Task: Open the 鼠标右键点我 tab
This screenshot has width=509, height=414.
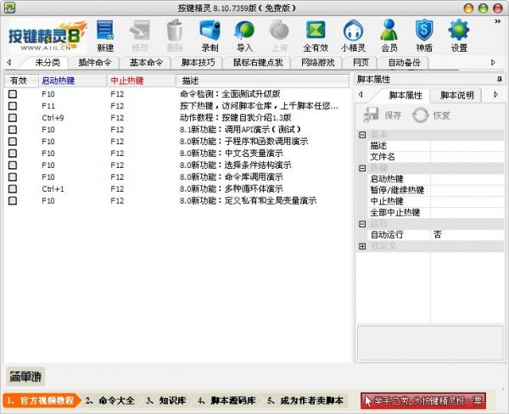Action: 258,62
